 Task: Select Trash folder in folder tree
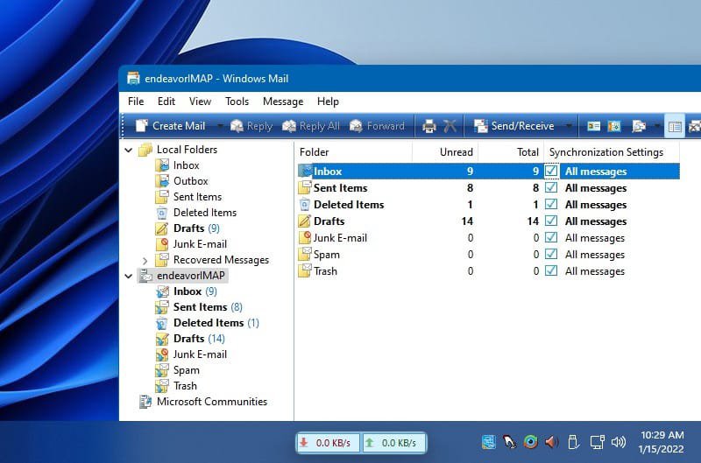coord(176,386)
